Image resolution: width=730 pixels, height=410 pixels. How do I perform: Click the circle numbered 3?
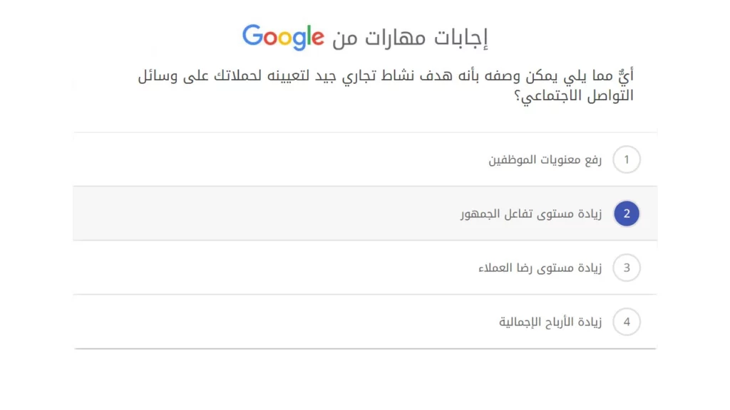[626, 268]
